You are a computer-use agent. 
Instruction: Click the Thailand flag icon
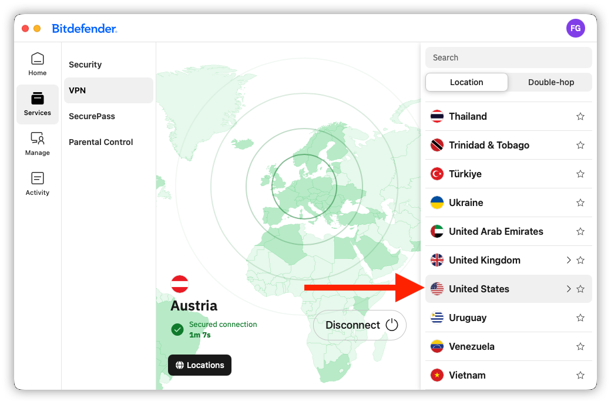pos(437,116)
